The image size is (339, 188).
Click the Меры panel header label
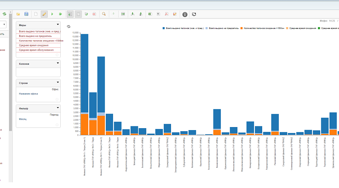click(x=22, y=25)
